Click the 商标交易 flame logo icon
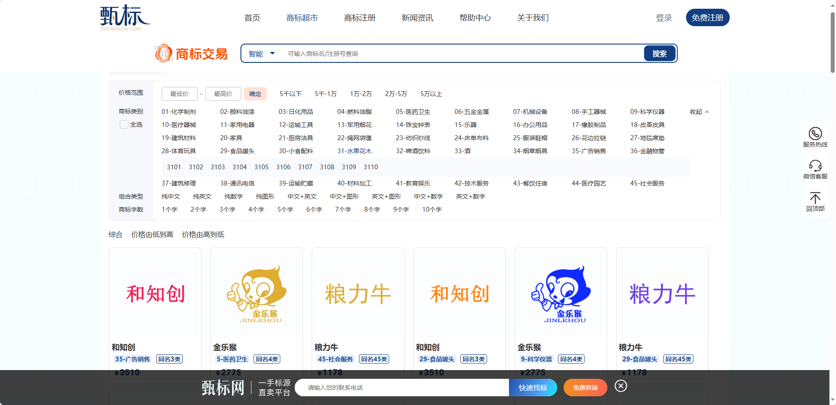 (164, 53)
